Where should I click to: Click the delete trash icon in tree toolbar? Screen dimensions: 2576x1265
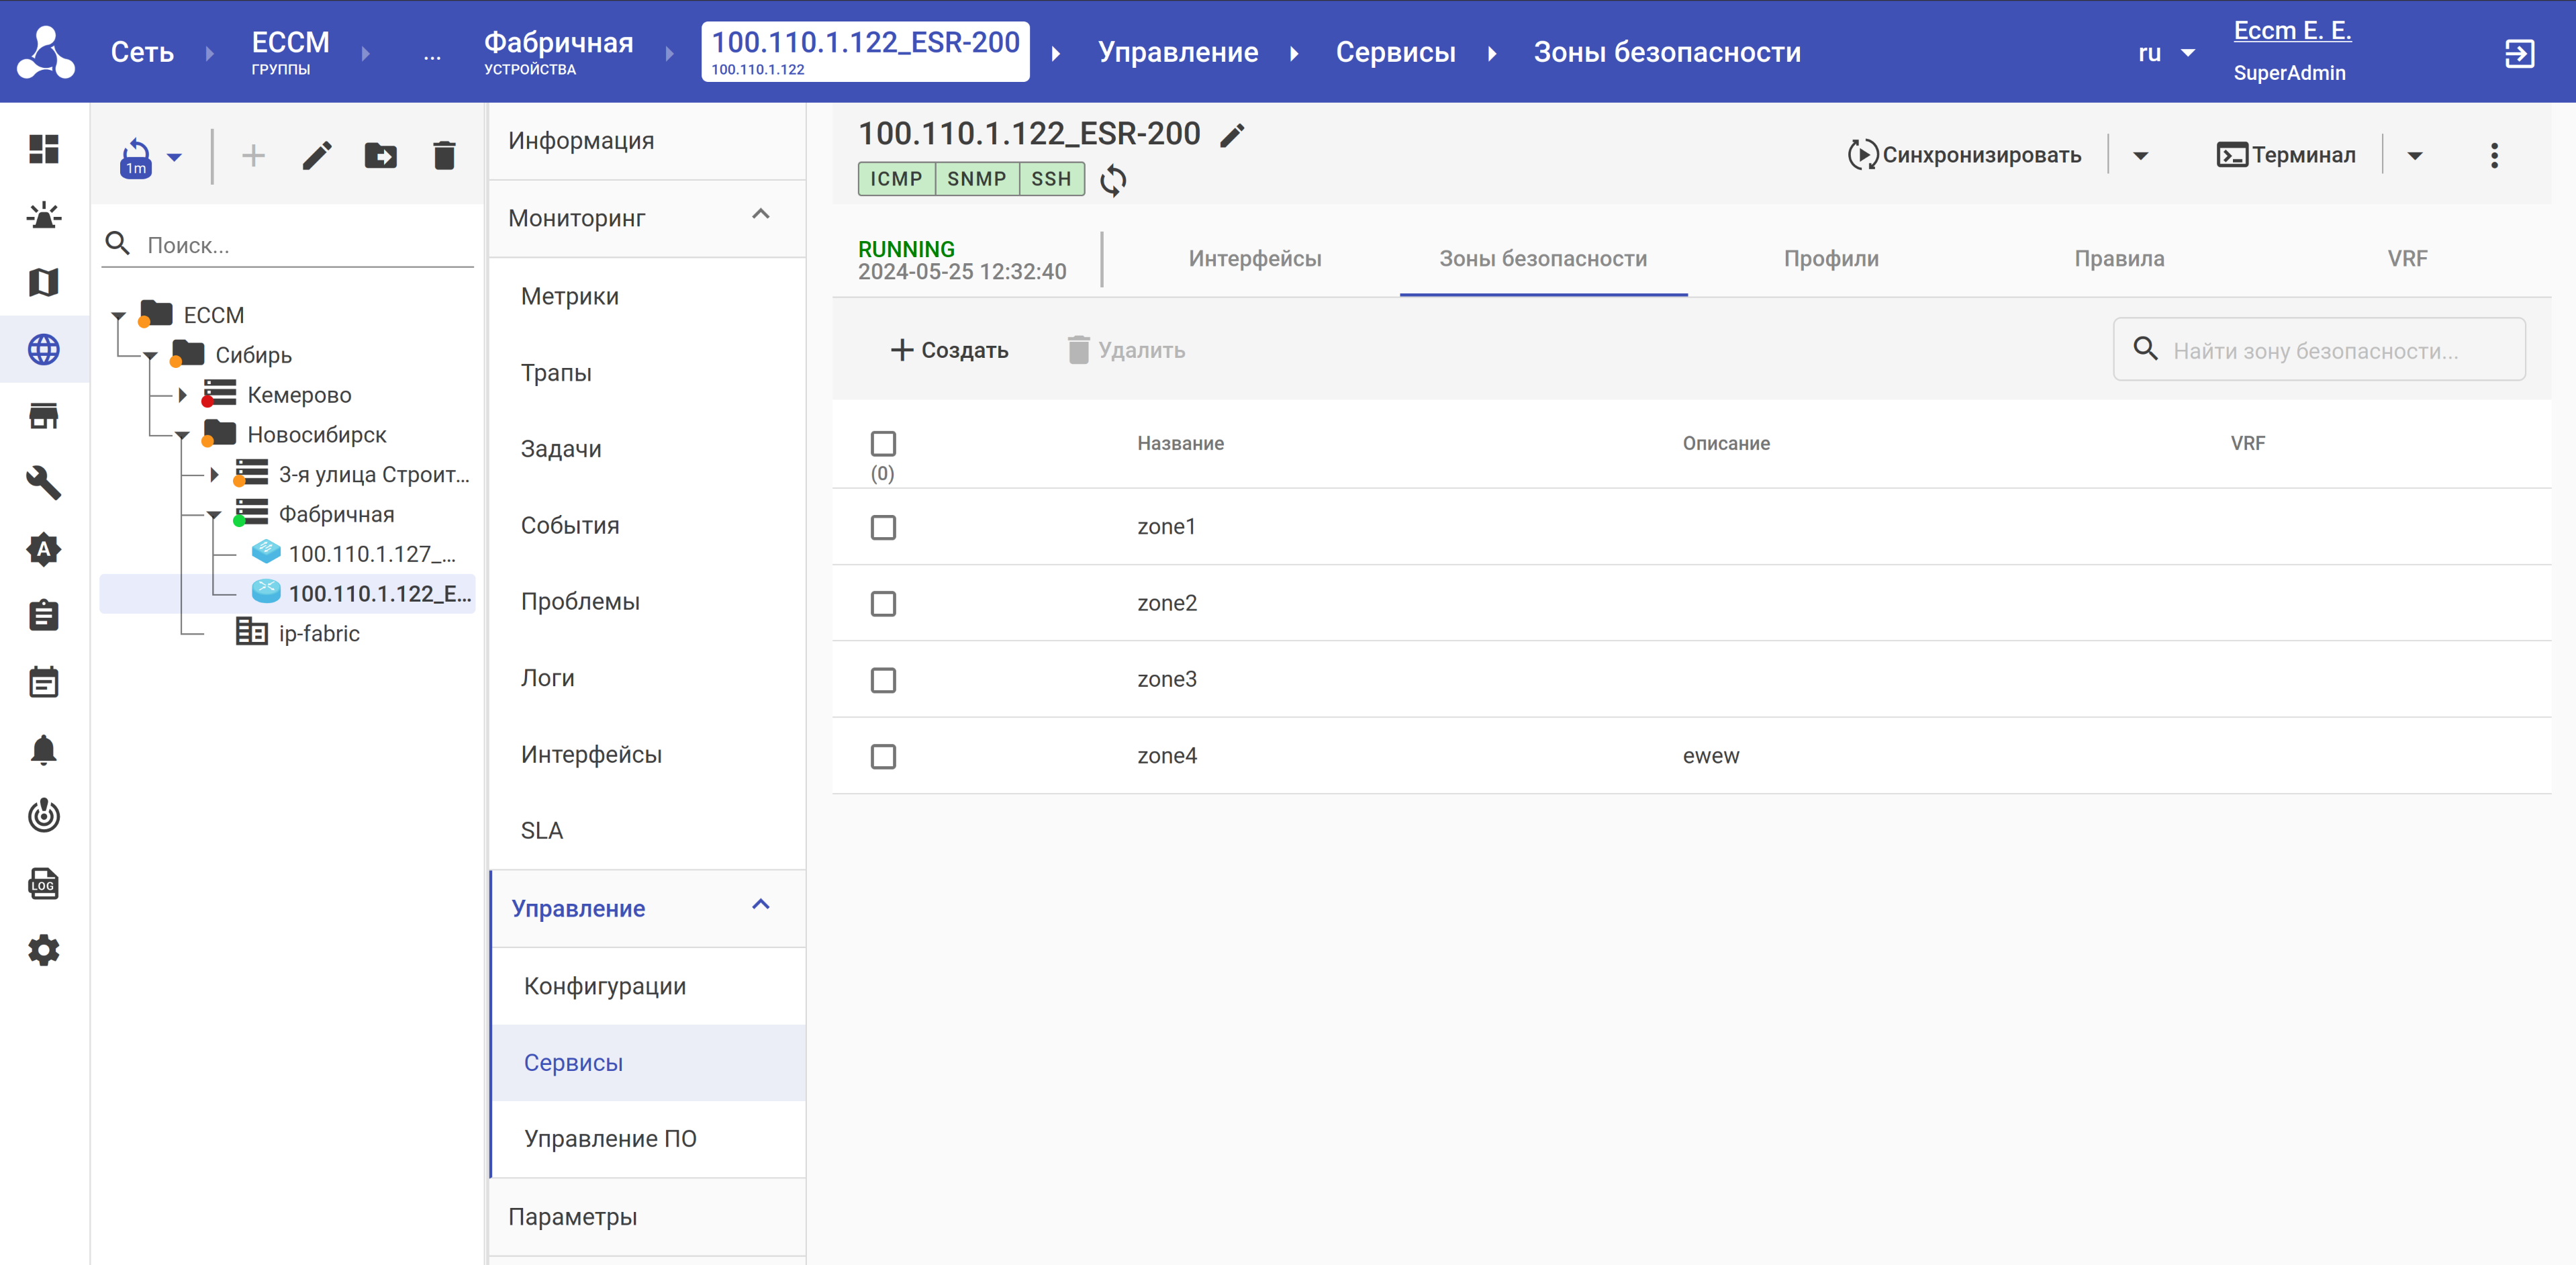point(444,156)
